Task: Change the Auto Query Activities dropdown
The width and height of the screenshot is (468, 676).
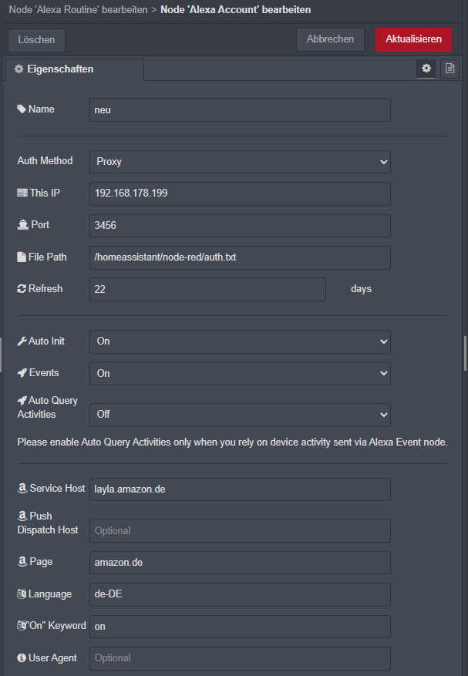Action: pyautogui.click(x=240, y=414)
